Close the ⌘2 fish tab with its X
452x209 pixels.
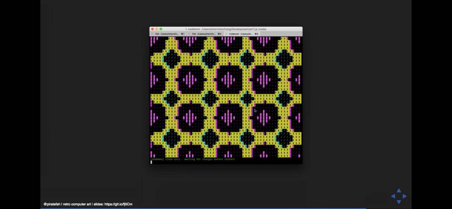[x=189, y=34]
